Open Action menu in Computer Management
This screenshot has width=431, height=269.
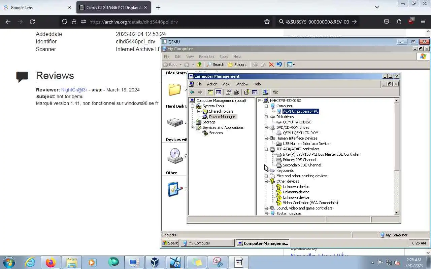pyautogui.click(x=212, y=84)
